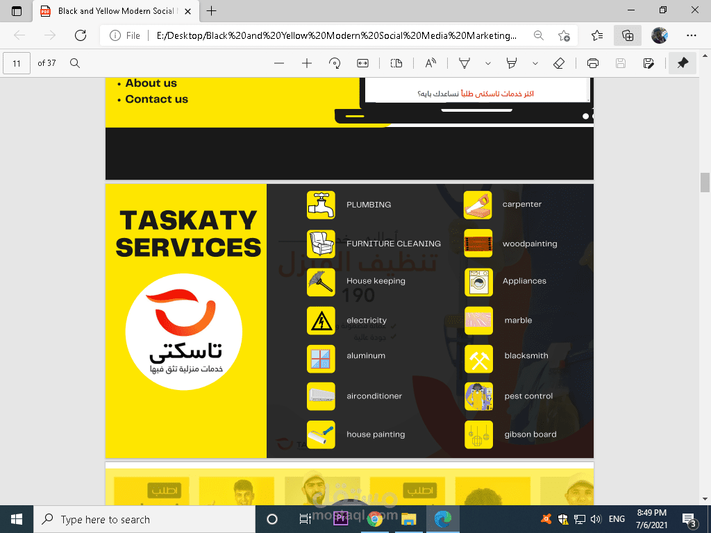Image resolution: width=711 pixels, height=533 pixels.
Task: Open tab actions menu
Action: (17, 11)
